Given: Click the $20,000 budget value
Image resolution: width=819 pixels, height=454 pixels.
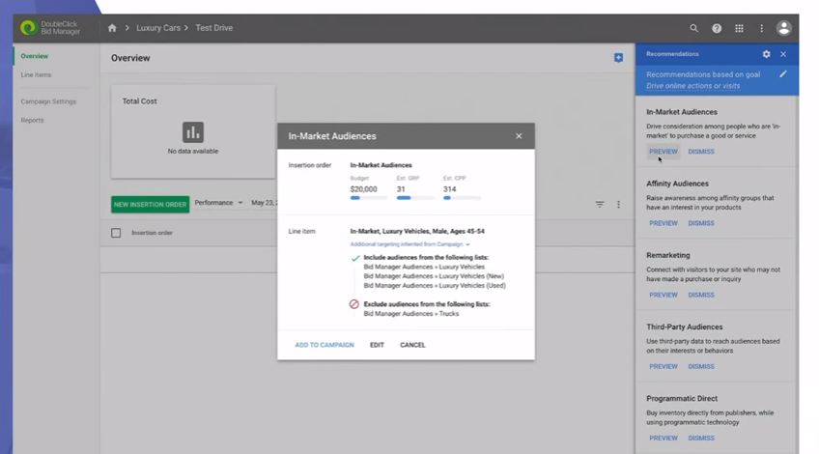Looking at the screenshot, I should pos(363,189).
